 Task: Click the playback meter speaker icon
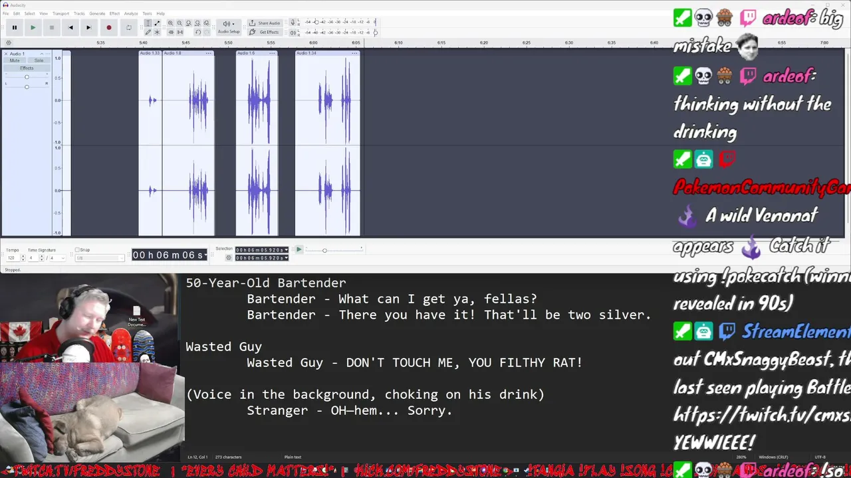293,32
